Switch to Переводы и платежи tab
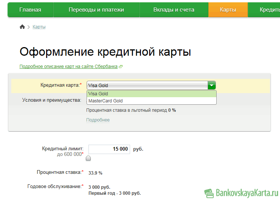This screenshot has width=280, height=200. coord(96,10)
